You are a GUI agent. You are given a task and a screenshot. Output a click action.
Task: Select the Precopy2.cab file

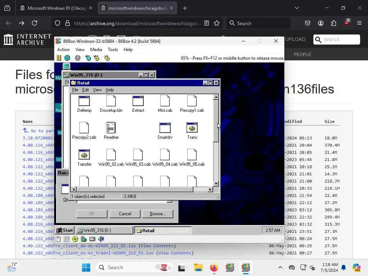point(84,131)
